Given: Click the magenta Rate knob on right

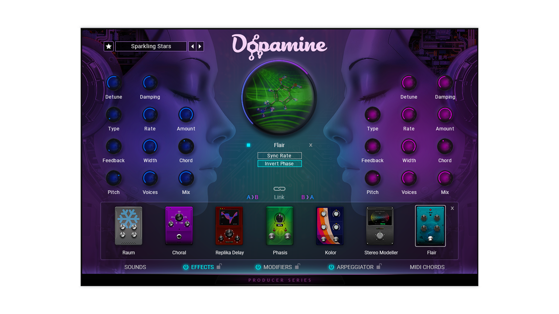Looking at the screenshot, I should pos(409,115).
